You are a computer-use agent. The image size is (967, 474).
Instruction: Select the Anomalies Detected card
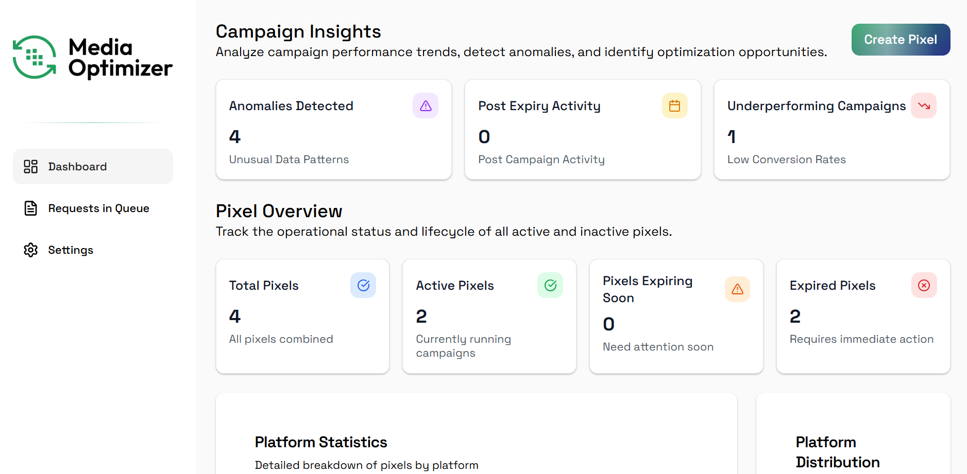(x=333, y=130)
